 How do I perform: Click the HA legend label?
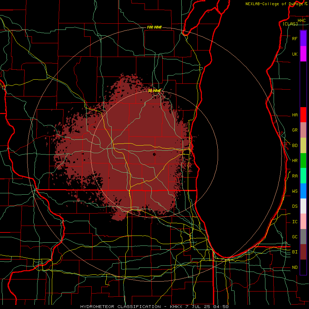point(295,115)
